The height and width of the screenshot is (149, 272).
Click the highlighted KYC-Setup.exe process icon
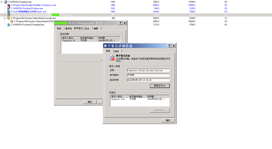(x=9, y=15)
